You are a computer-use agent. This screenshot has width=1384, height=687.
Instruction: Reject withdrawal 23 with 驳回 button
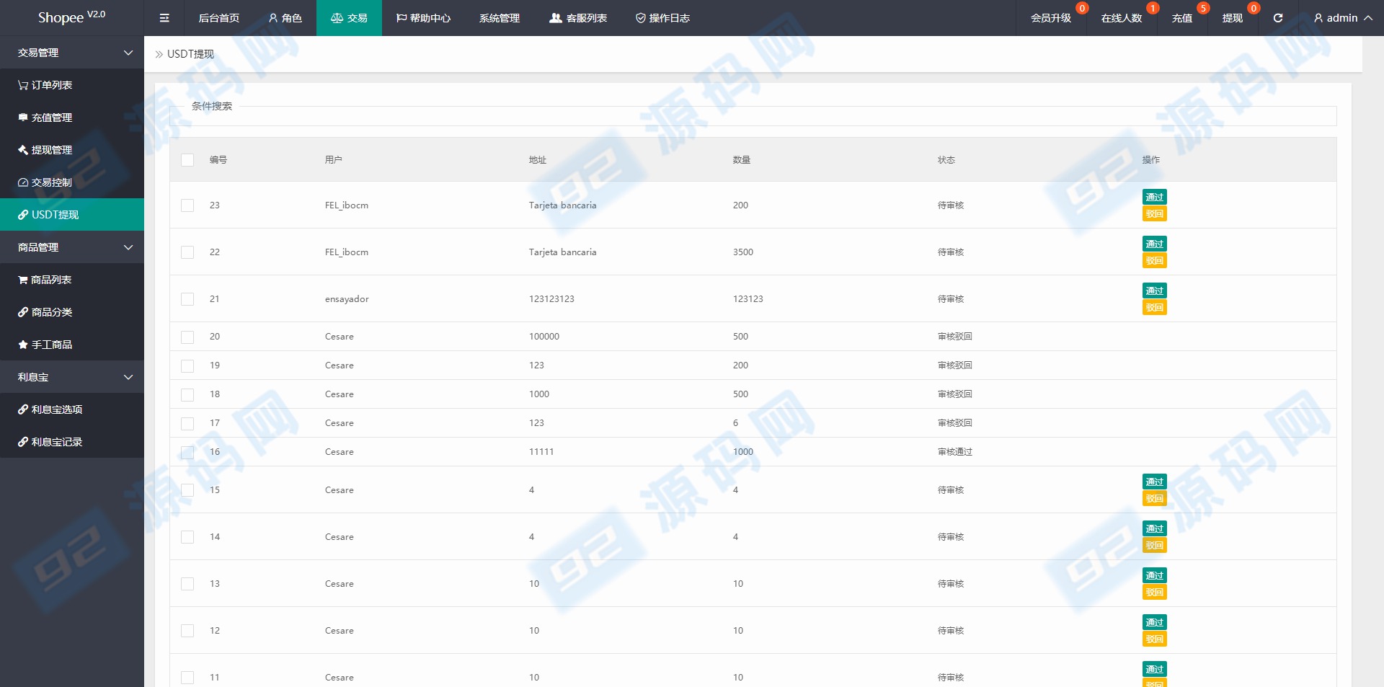(1155, 214)
